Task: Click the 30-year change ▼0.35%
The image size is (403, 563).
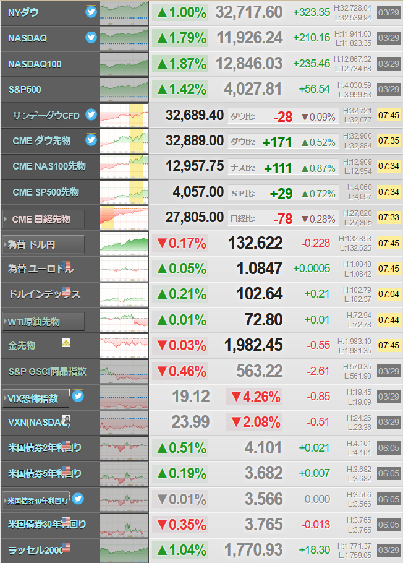Action: pyautogui.click(x=180, y=525)
